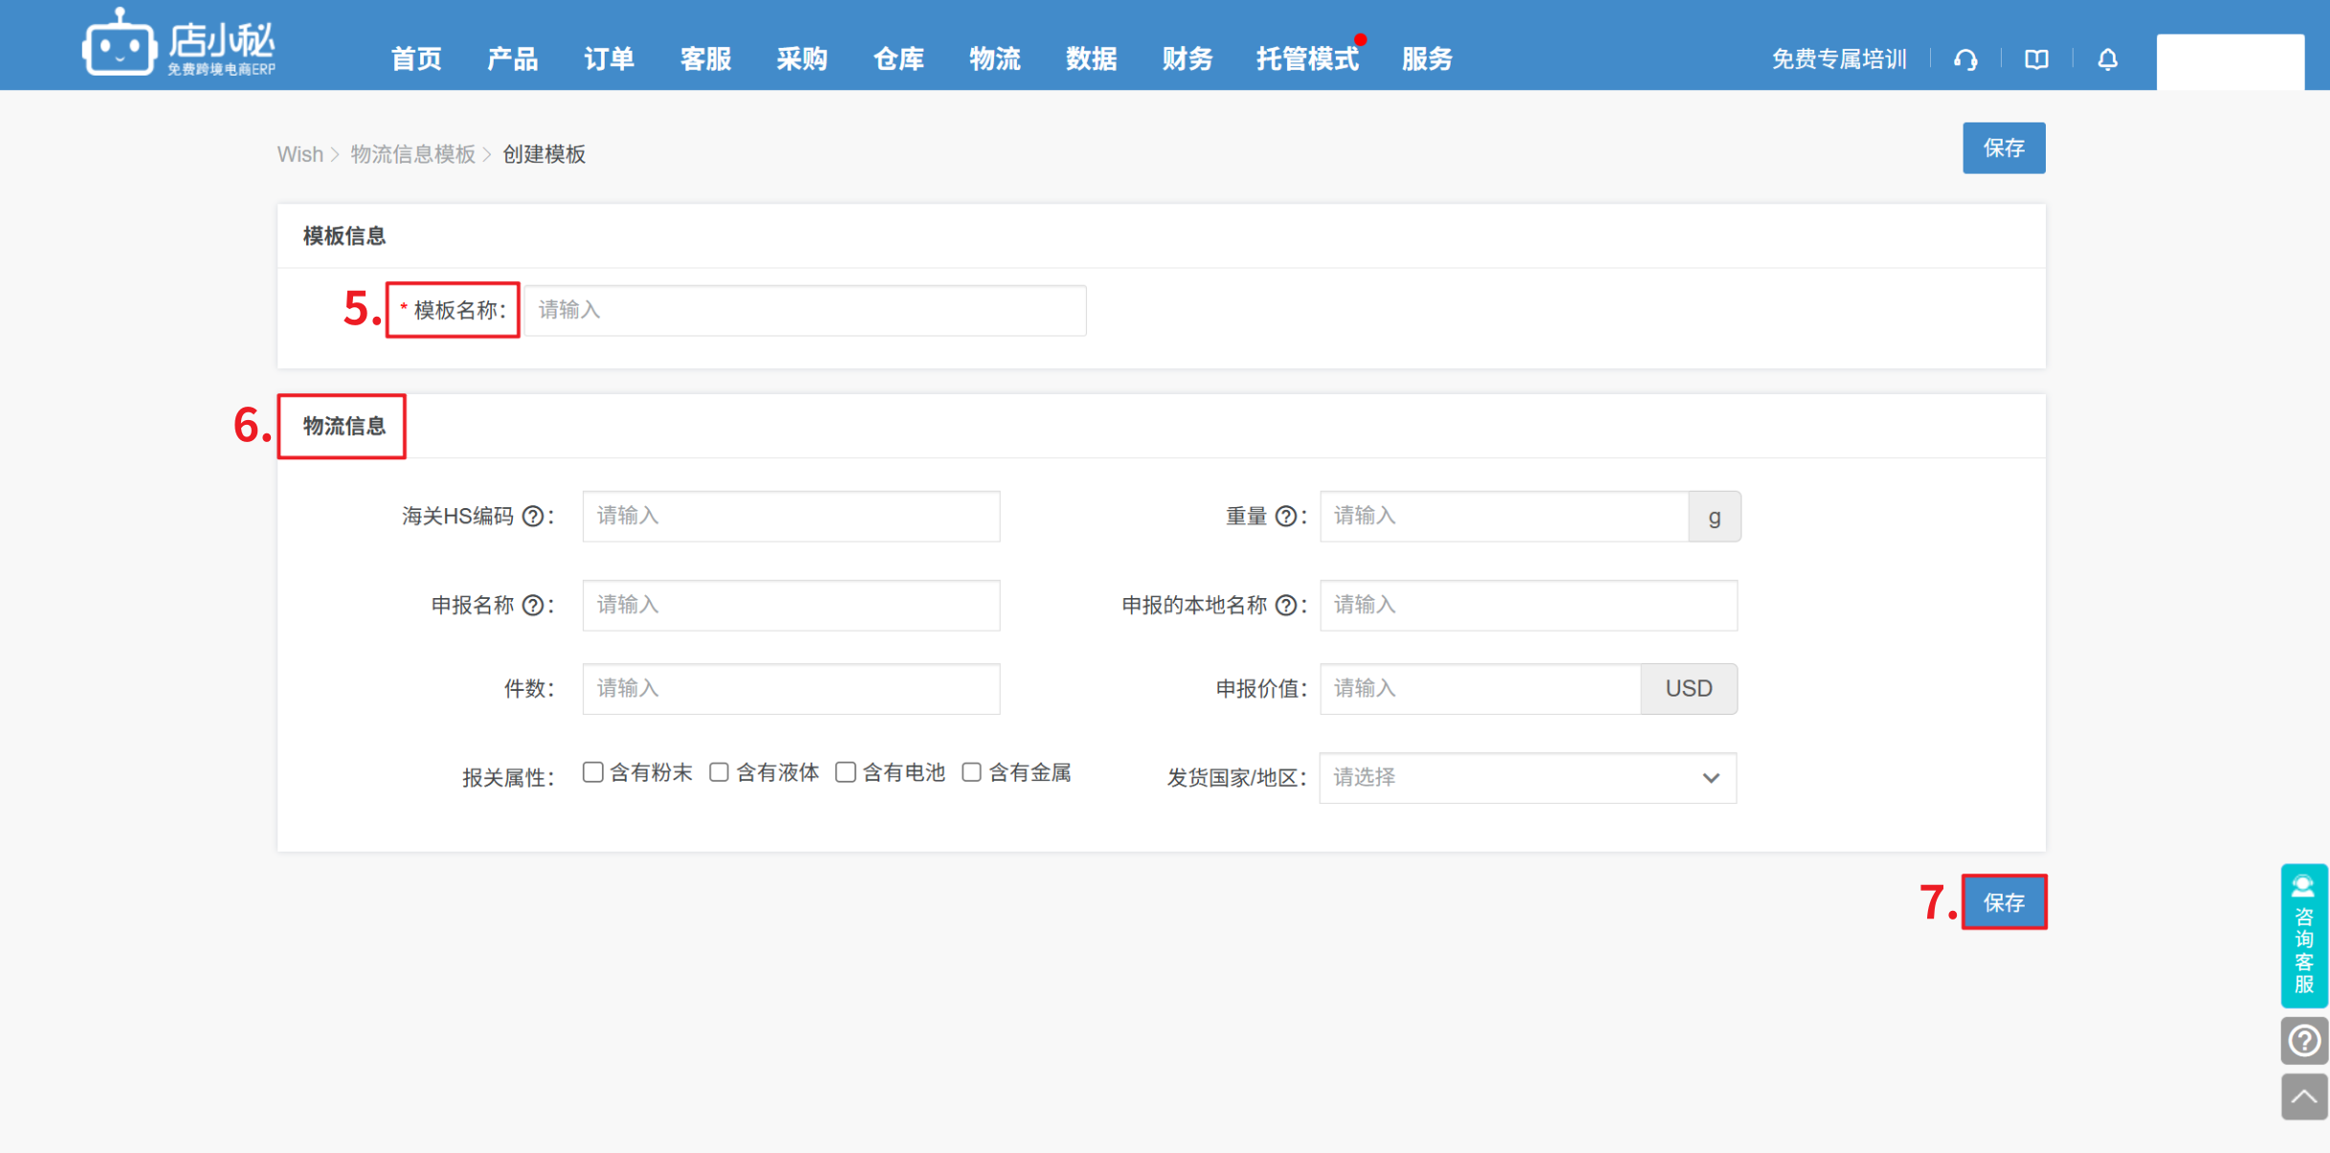
Task: Enable the 含有电池 checkbox
Action: coord(845,772)
